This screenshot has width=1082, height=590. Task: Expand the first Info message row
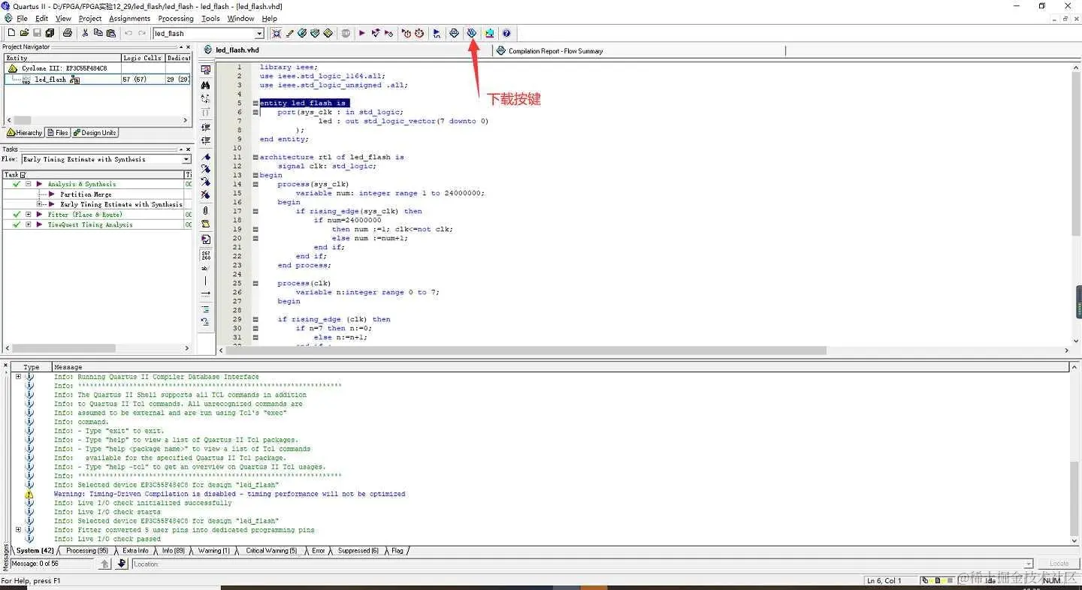pos(19,377)
